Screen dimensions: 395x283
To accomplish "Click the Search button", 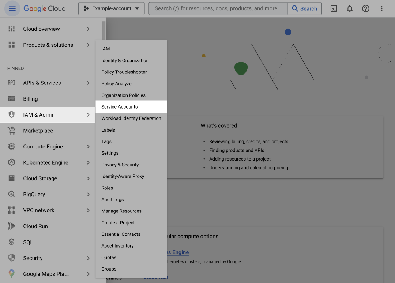I will 305,8.
